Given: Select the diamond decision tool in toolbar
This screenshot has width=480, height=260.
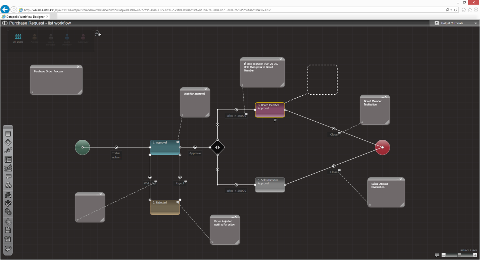Looking at the screenshot, I should (8, 142).
